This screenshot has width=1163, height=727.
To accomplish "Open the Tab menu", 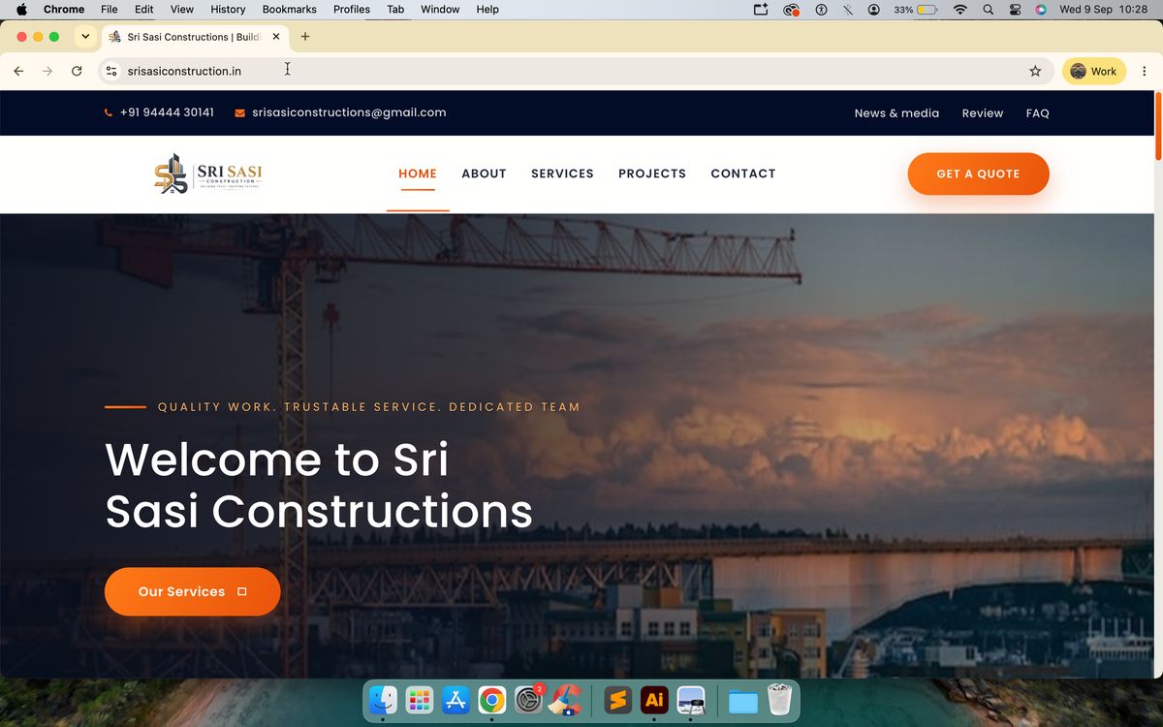I will tap(395, 9).
